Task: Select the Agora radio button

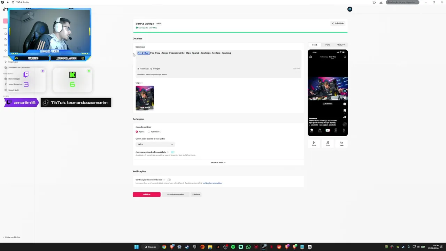Action: pos(137,132)
